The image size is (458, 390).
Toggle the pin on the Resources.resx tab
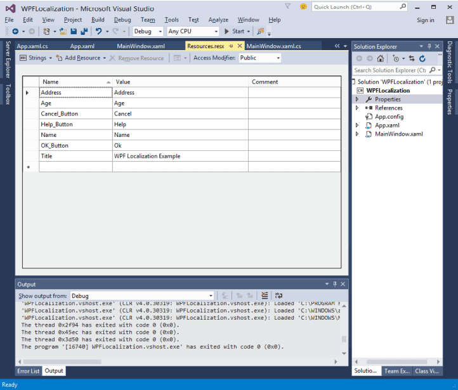[x=231, y=46]
